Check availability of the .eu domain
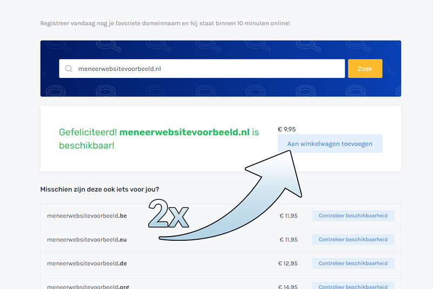 353,239
